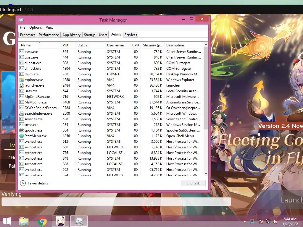
Task: Select dllhost.exe with PID 1804
Action: pyautogui.click(x=111, y=68)
